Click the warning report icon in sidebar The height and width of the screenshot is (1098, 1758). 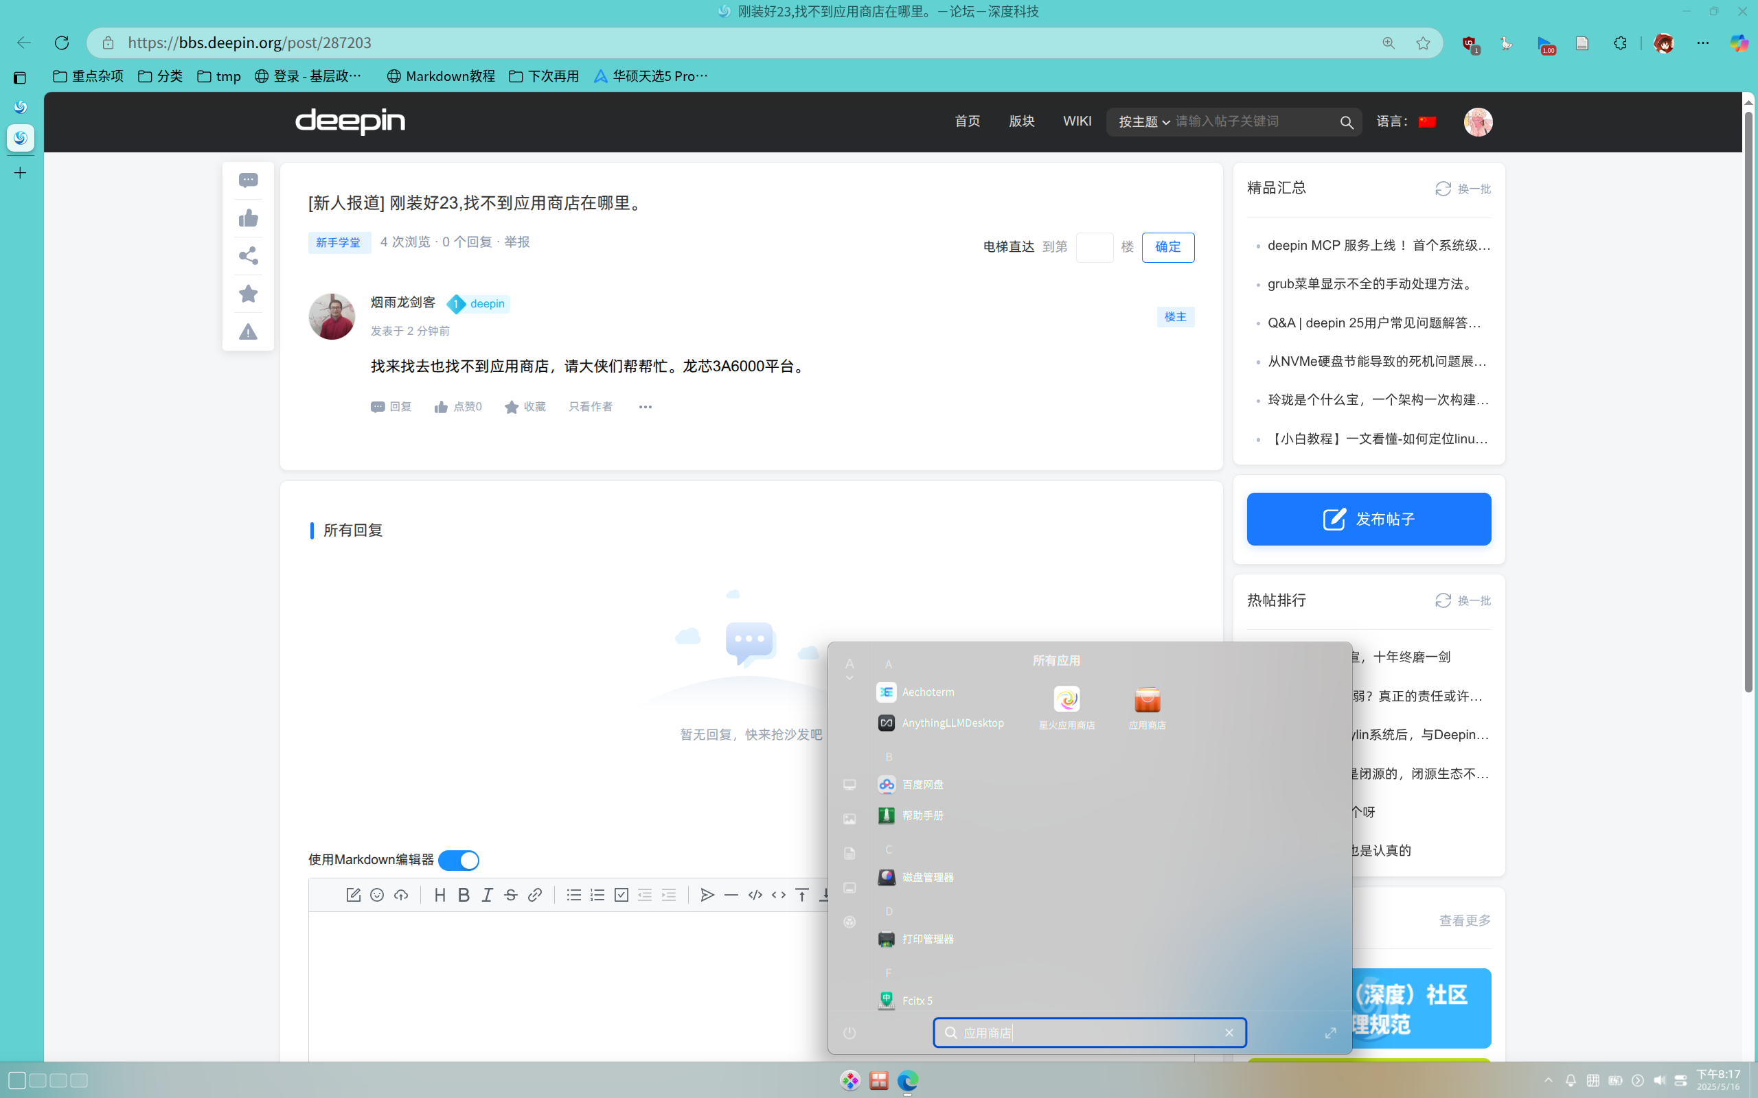tap(249, 332)
